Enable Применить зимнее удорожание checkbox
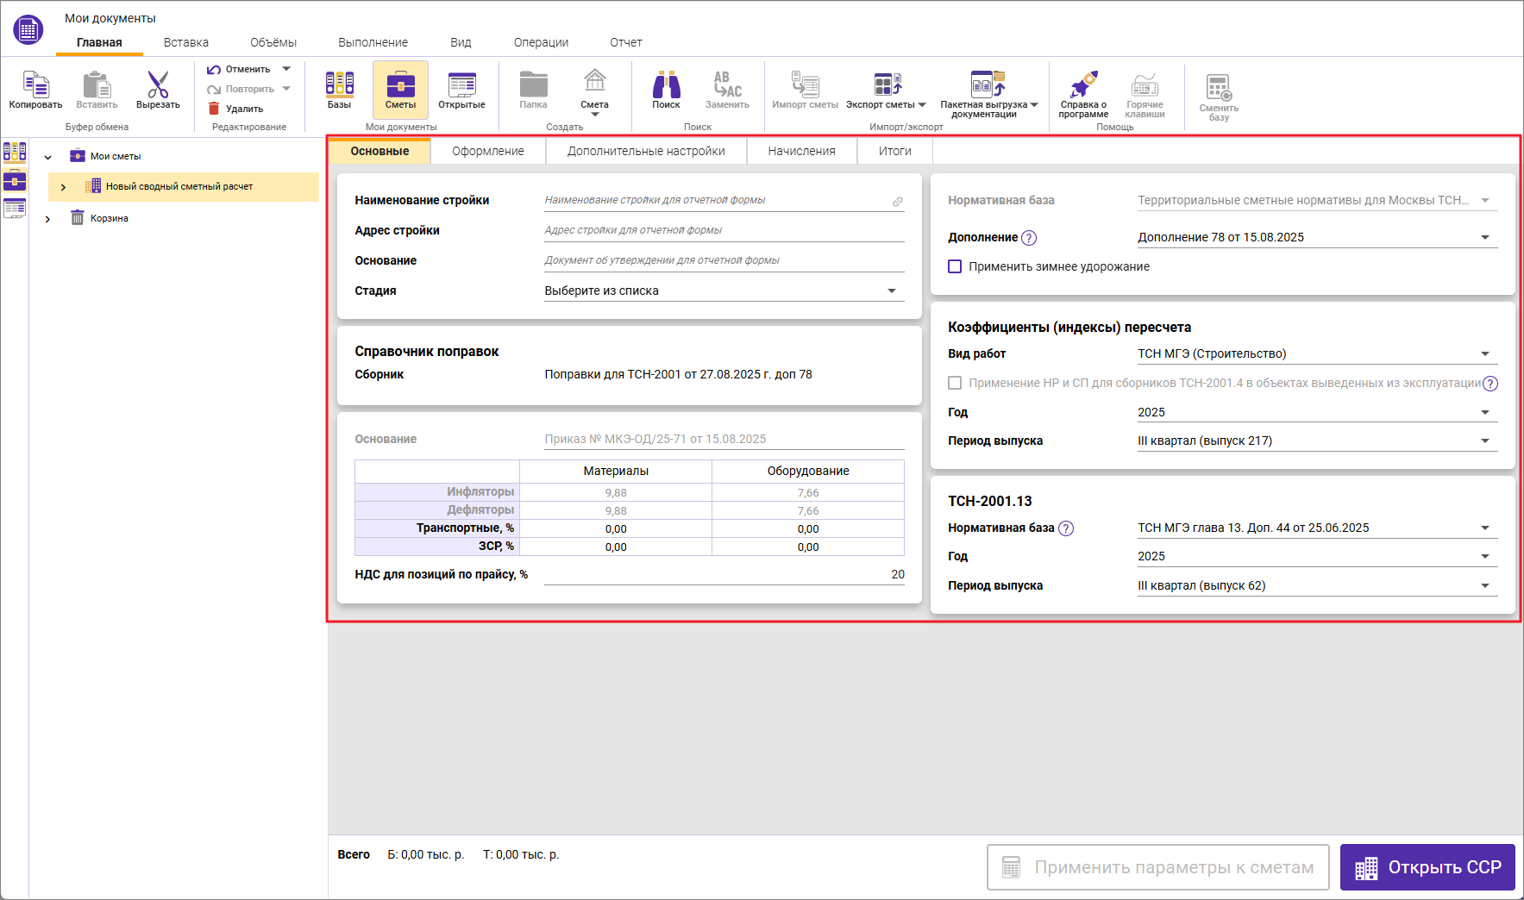Screen dimensions: 1524x900 [x=955, y=266]
